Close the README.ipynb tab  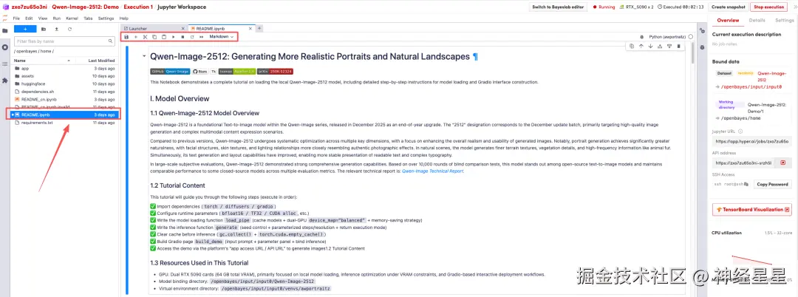point(250,29)
